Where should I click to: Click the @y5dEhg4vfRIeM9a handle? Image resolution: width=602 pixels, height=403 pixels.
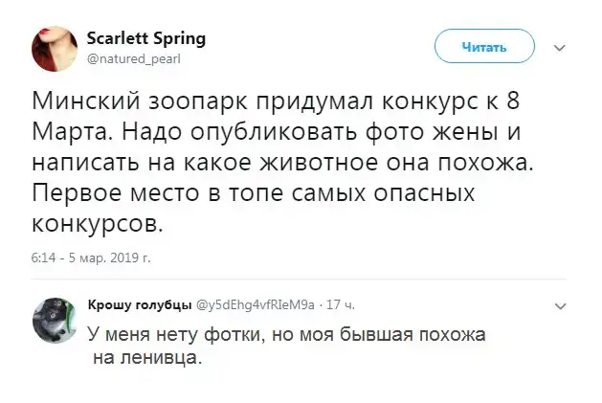coord(255,304)
